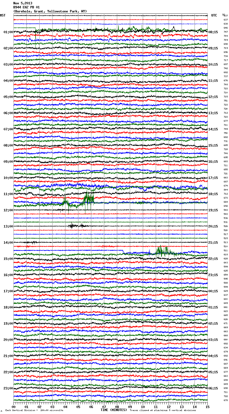Select the 06:00 MST time label

(8, 113)
